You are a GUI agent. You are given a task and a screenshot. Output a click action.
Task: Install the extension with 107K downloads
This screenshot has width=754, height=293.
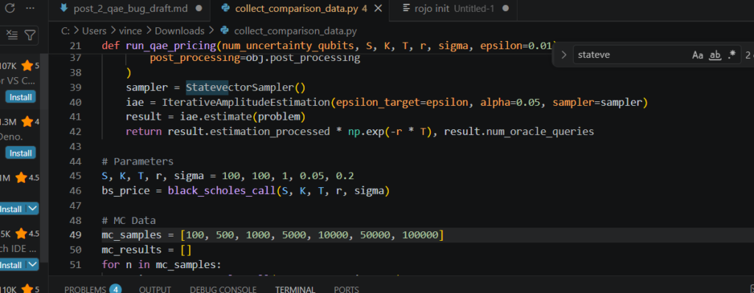tap(21, 98)
